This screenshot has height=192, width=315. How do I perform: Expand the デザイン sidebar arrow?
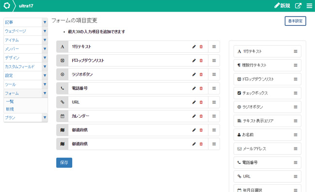(45, 58)
